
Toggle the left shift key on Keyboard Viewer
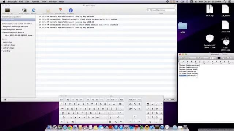pyautogui.click(x=64, y=117)
